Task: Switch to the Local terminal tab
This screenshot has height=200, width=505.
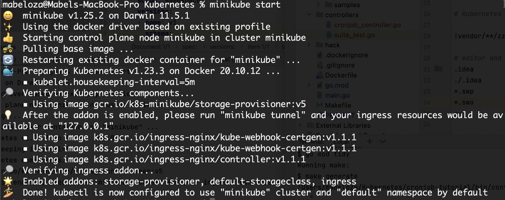Action: 342,141
